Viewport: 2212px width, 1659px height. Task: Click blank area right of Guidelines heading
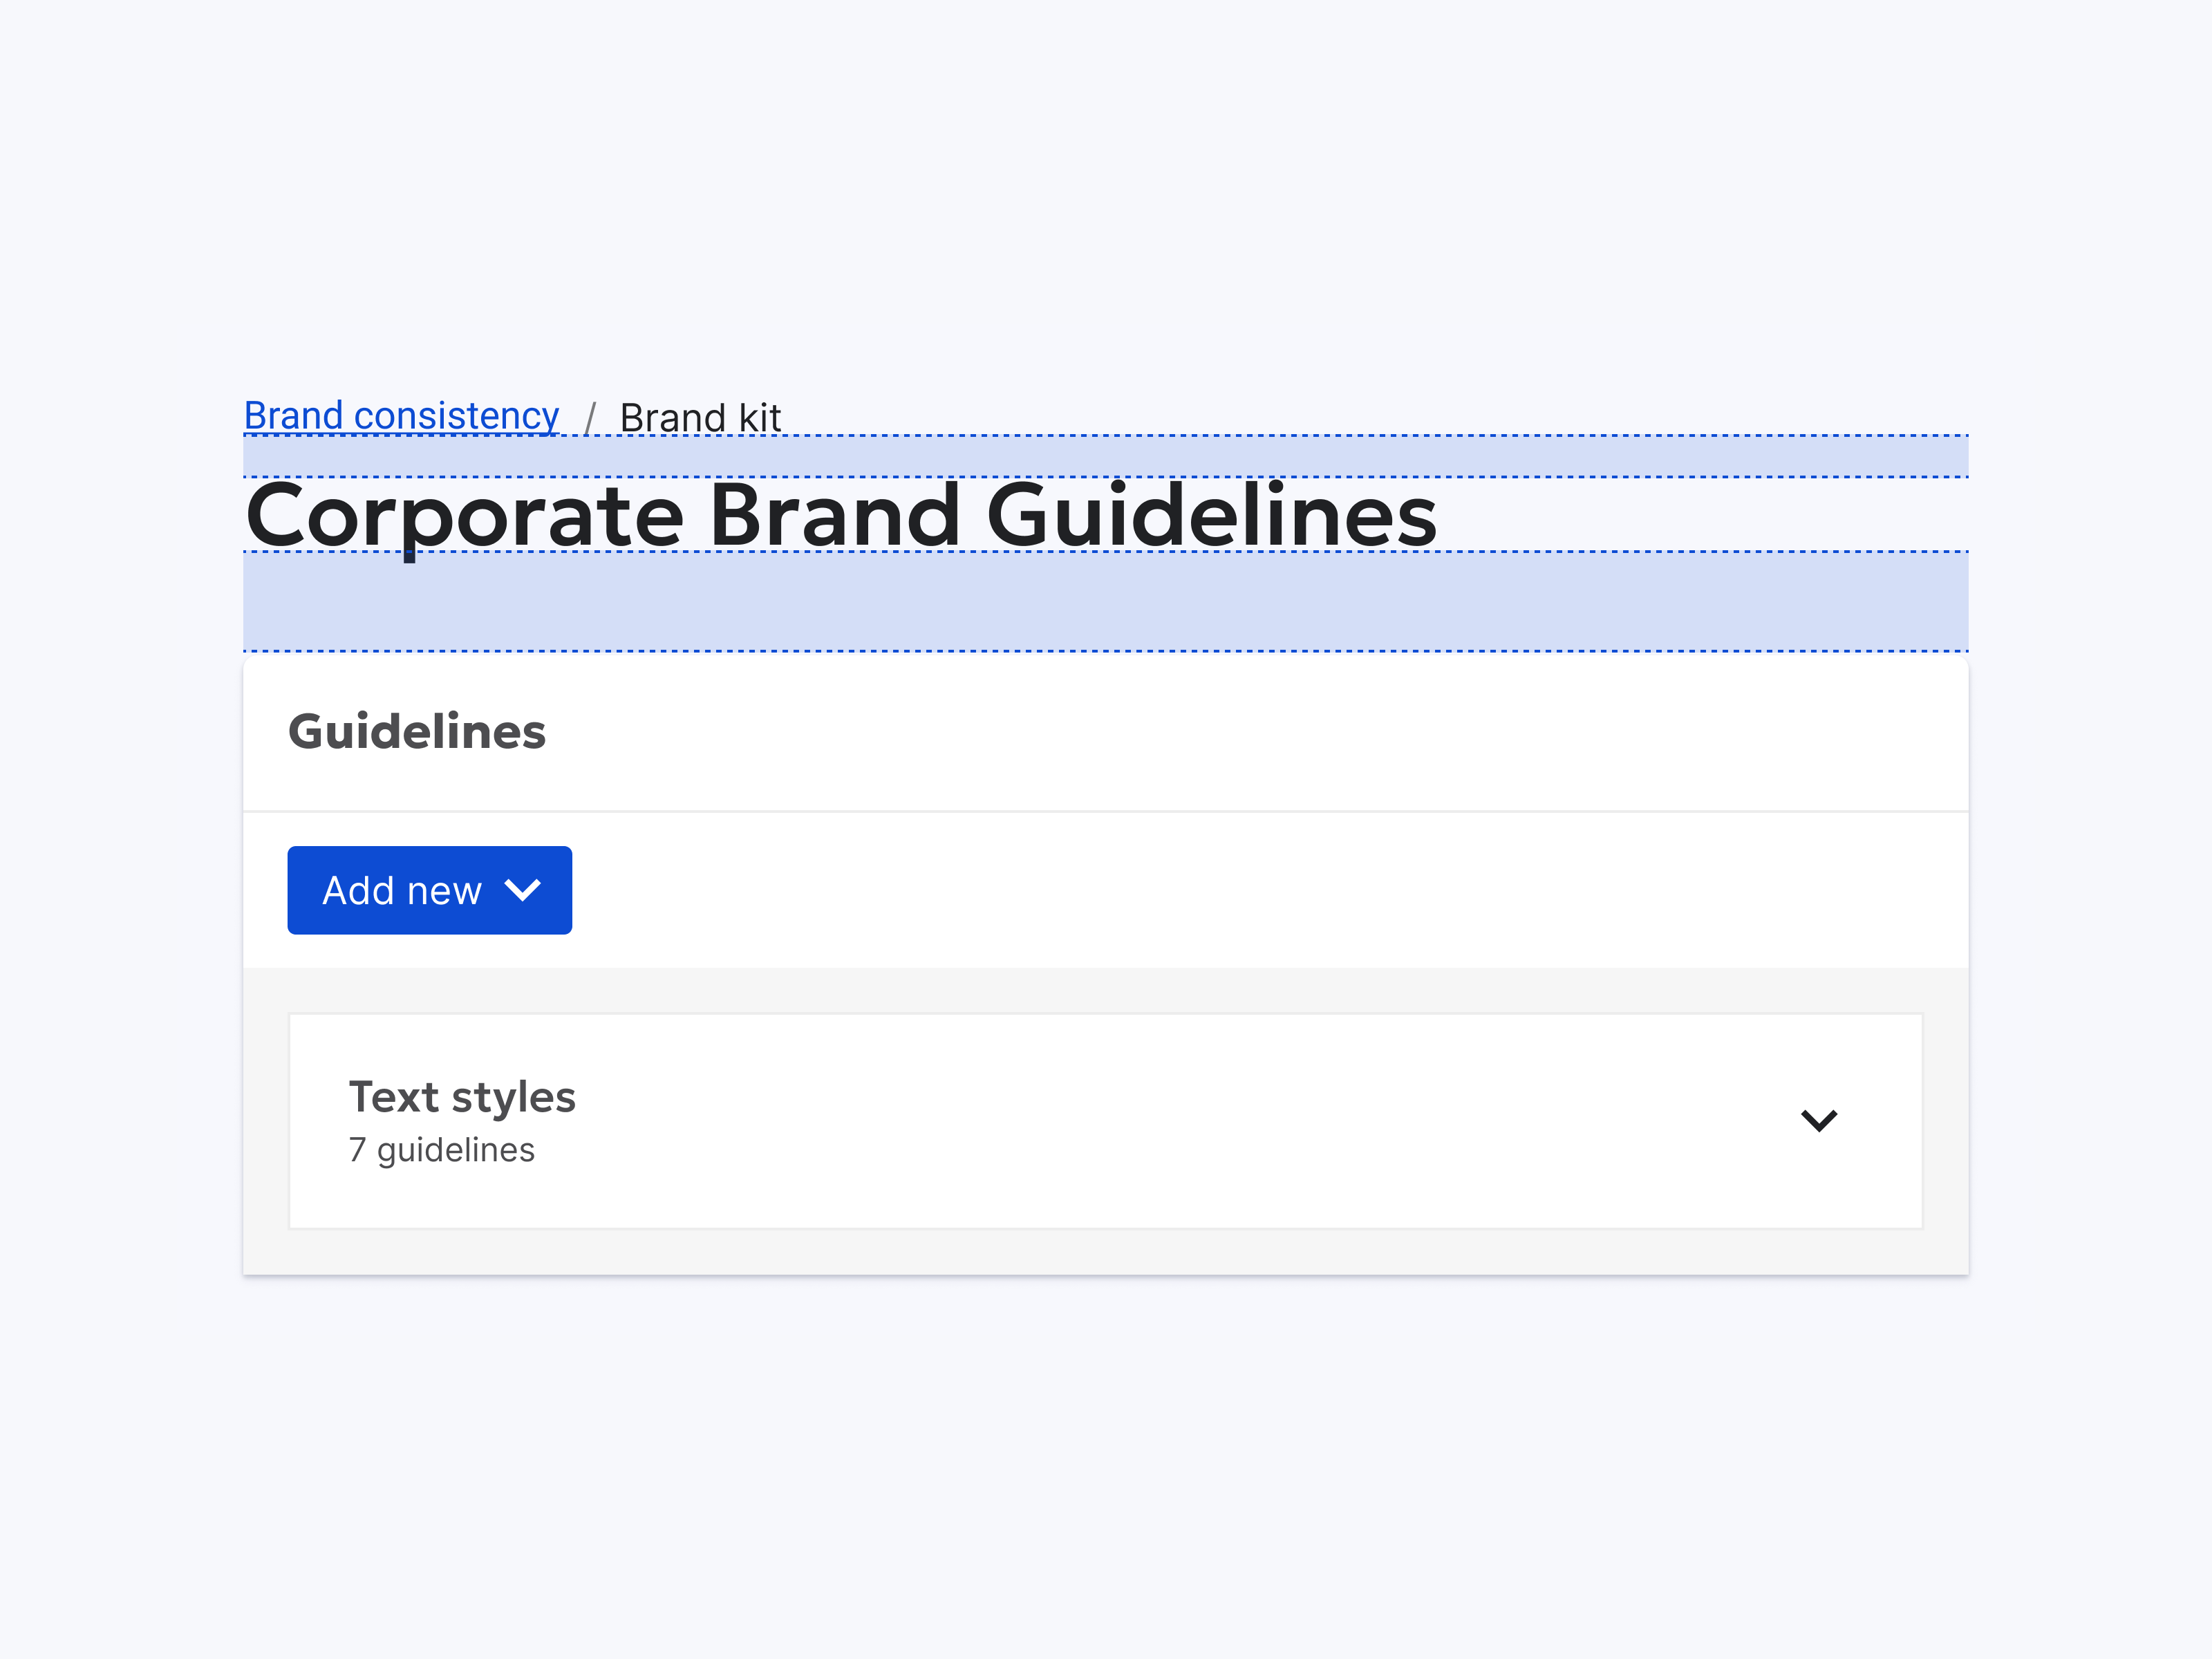pyautogui.click(x=1200, y=731)
